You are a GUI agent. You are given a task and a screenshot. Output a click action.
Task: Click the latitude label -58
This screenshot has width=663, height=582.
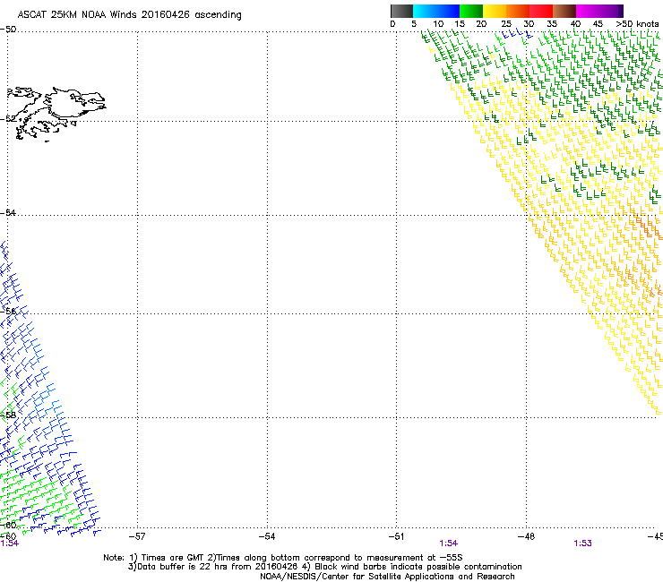8,415
